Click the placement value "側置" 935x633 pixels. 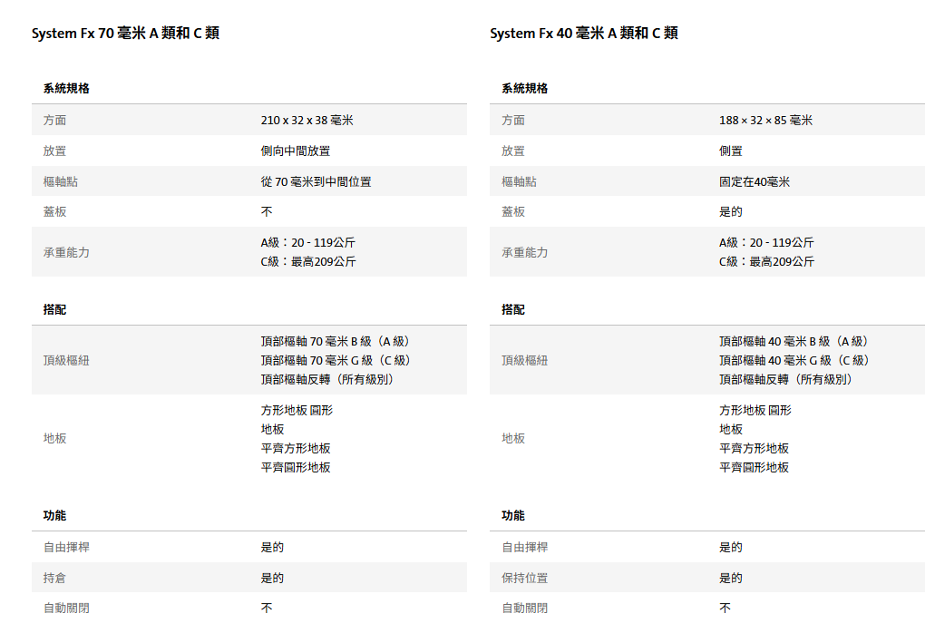(730, 151)
